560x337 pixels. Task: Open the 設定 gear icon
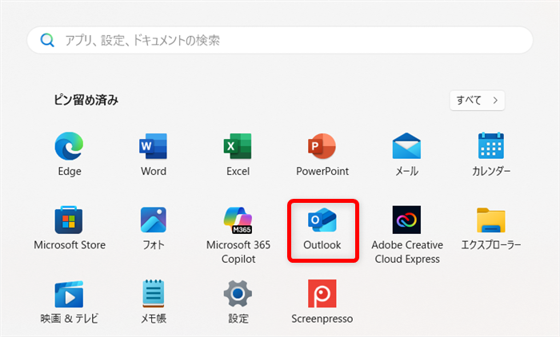click(x=238, y=295)
